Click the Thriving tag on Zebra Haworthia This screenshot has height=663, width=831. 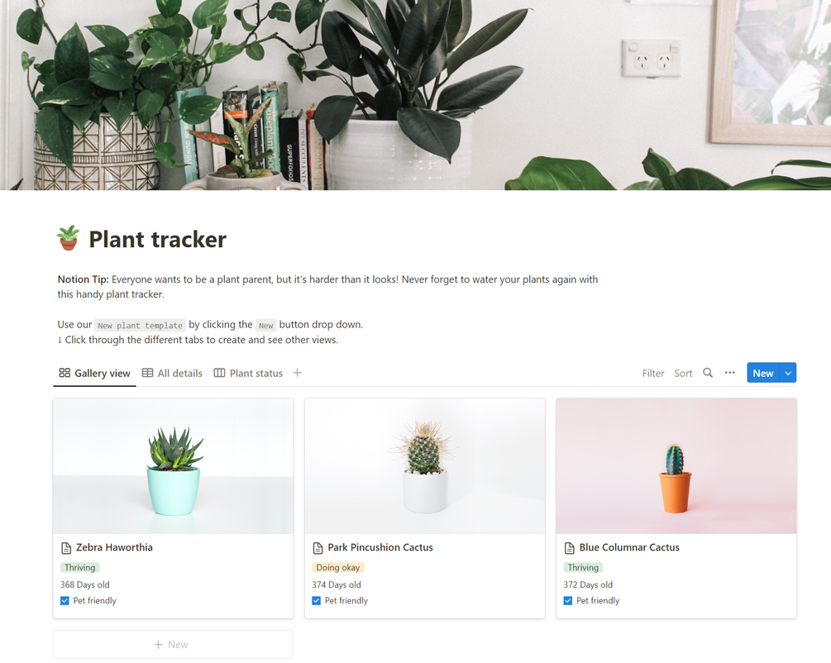point(80,567)
